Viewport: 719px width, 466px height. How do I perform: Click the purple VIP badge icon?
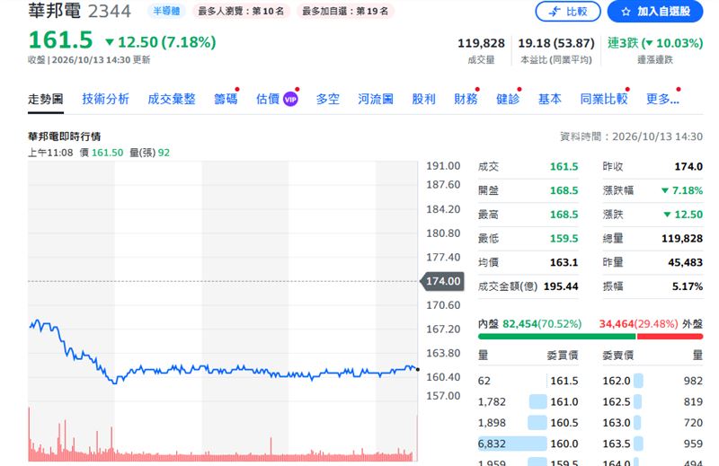(x=290, y=99)
